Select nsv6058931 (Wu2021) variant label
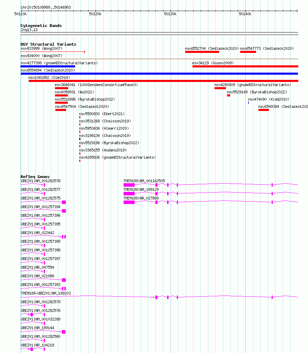The width and height of the screenshot is (308, 353). [x=74, y=92]
